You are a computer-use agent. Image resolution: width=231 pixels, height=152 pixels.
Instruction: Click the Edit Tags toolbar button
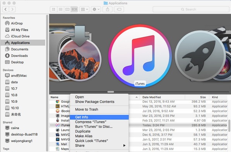point(119,9)
